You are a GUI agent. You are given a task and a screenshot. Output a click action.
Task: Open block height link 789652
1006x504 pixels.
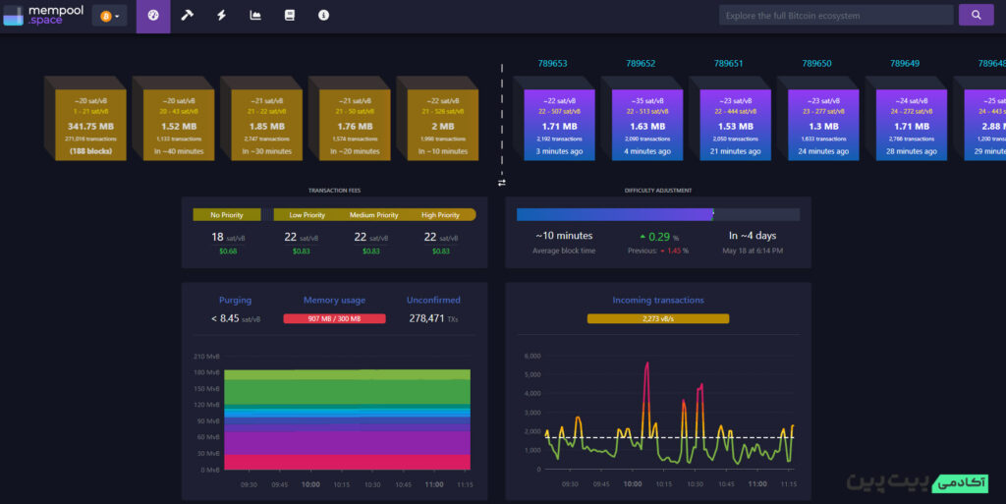point(641,64)
